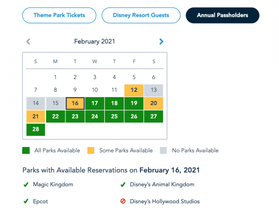Image resolution: width=279 pixels, height=216 pixels.
Task: Switch to Disney Resort Guests tab
Action: pyautogui.click(x=141, y=16)
